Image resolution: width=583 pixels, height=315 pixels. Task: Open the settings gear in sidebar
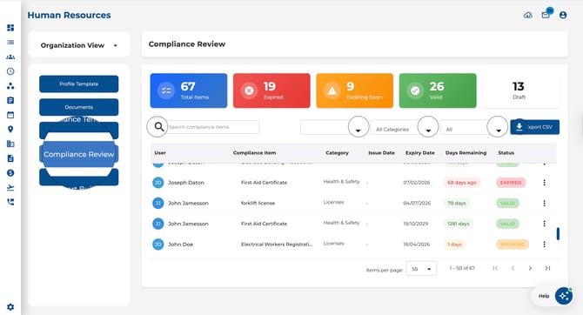(10, 307)
